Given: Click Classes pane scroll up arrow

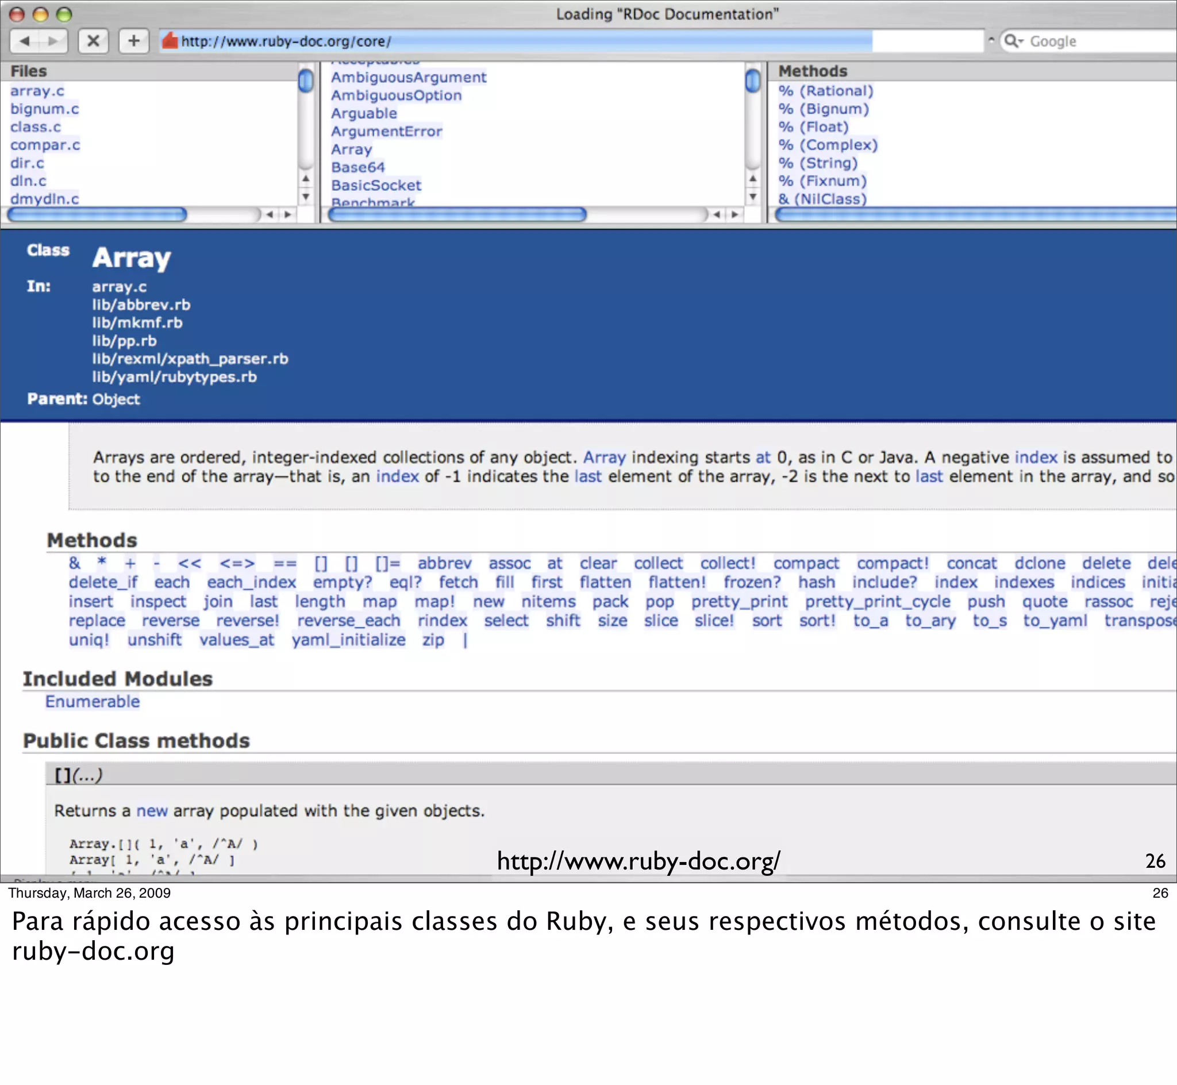Looking at the screenshot, I should pos(752,178).
